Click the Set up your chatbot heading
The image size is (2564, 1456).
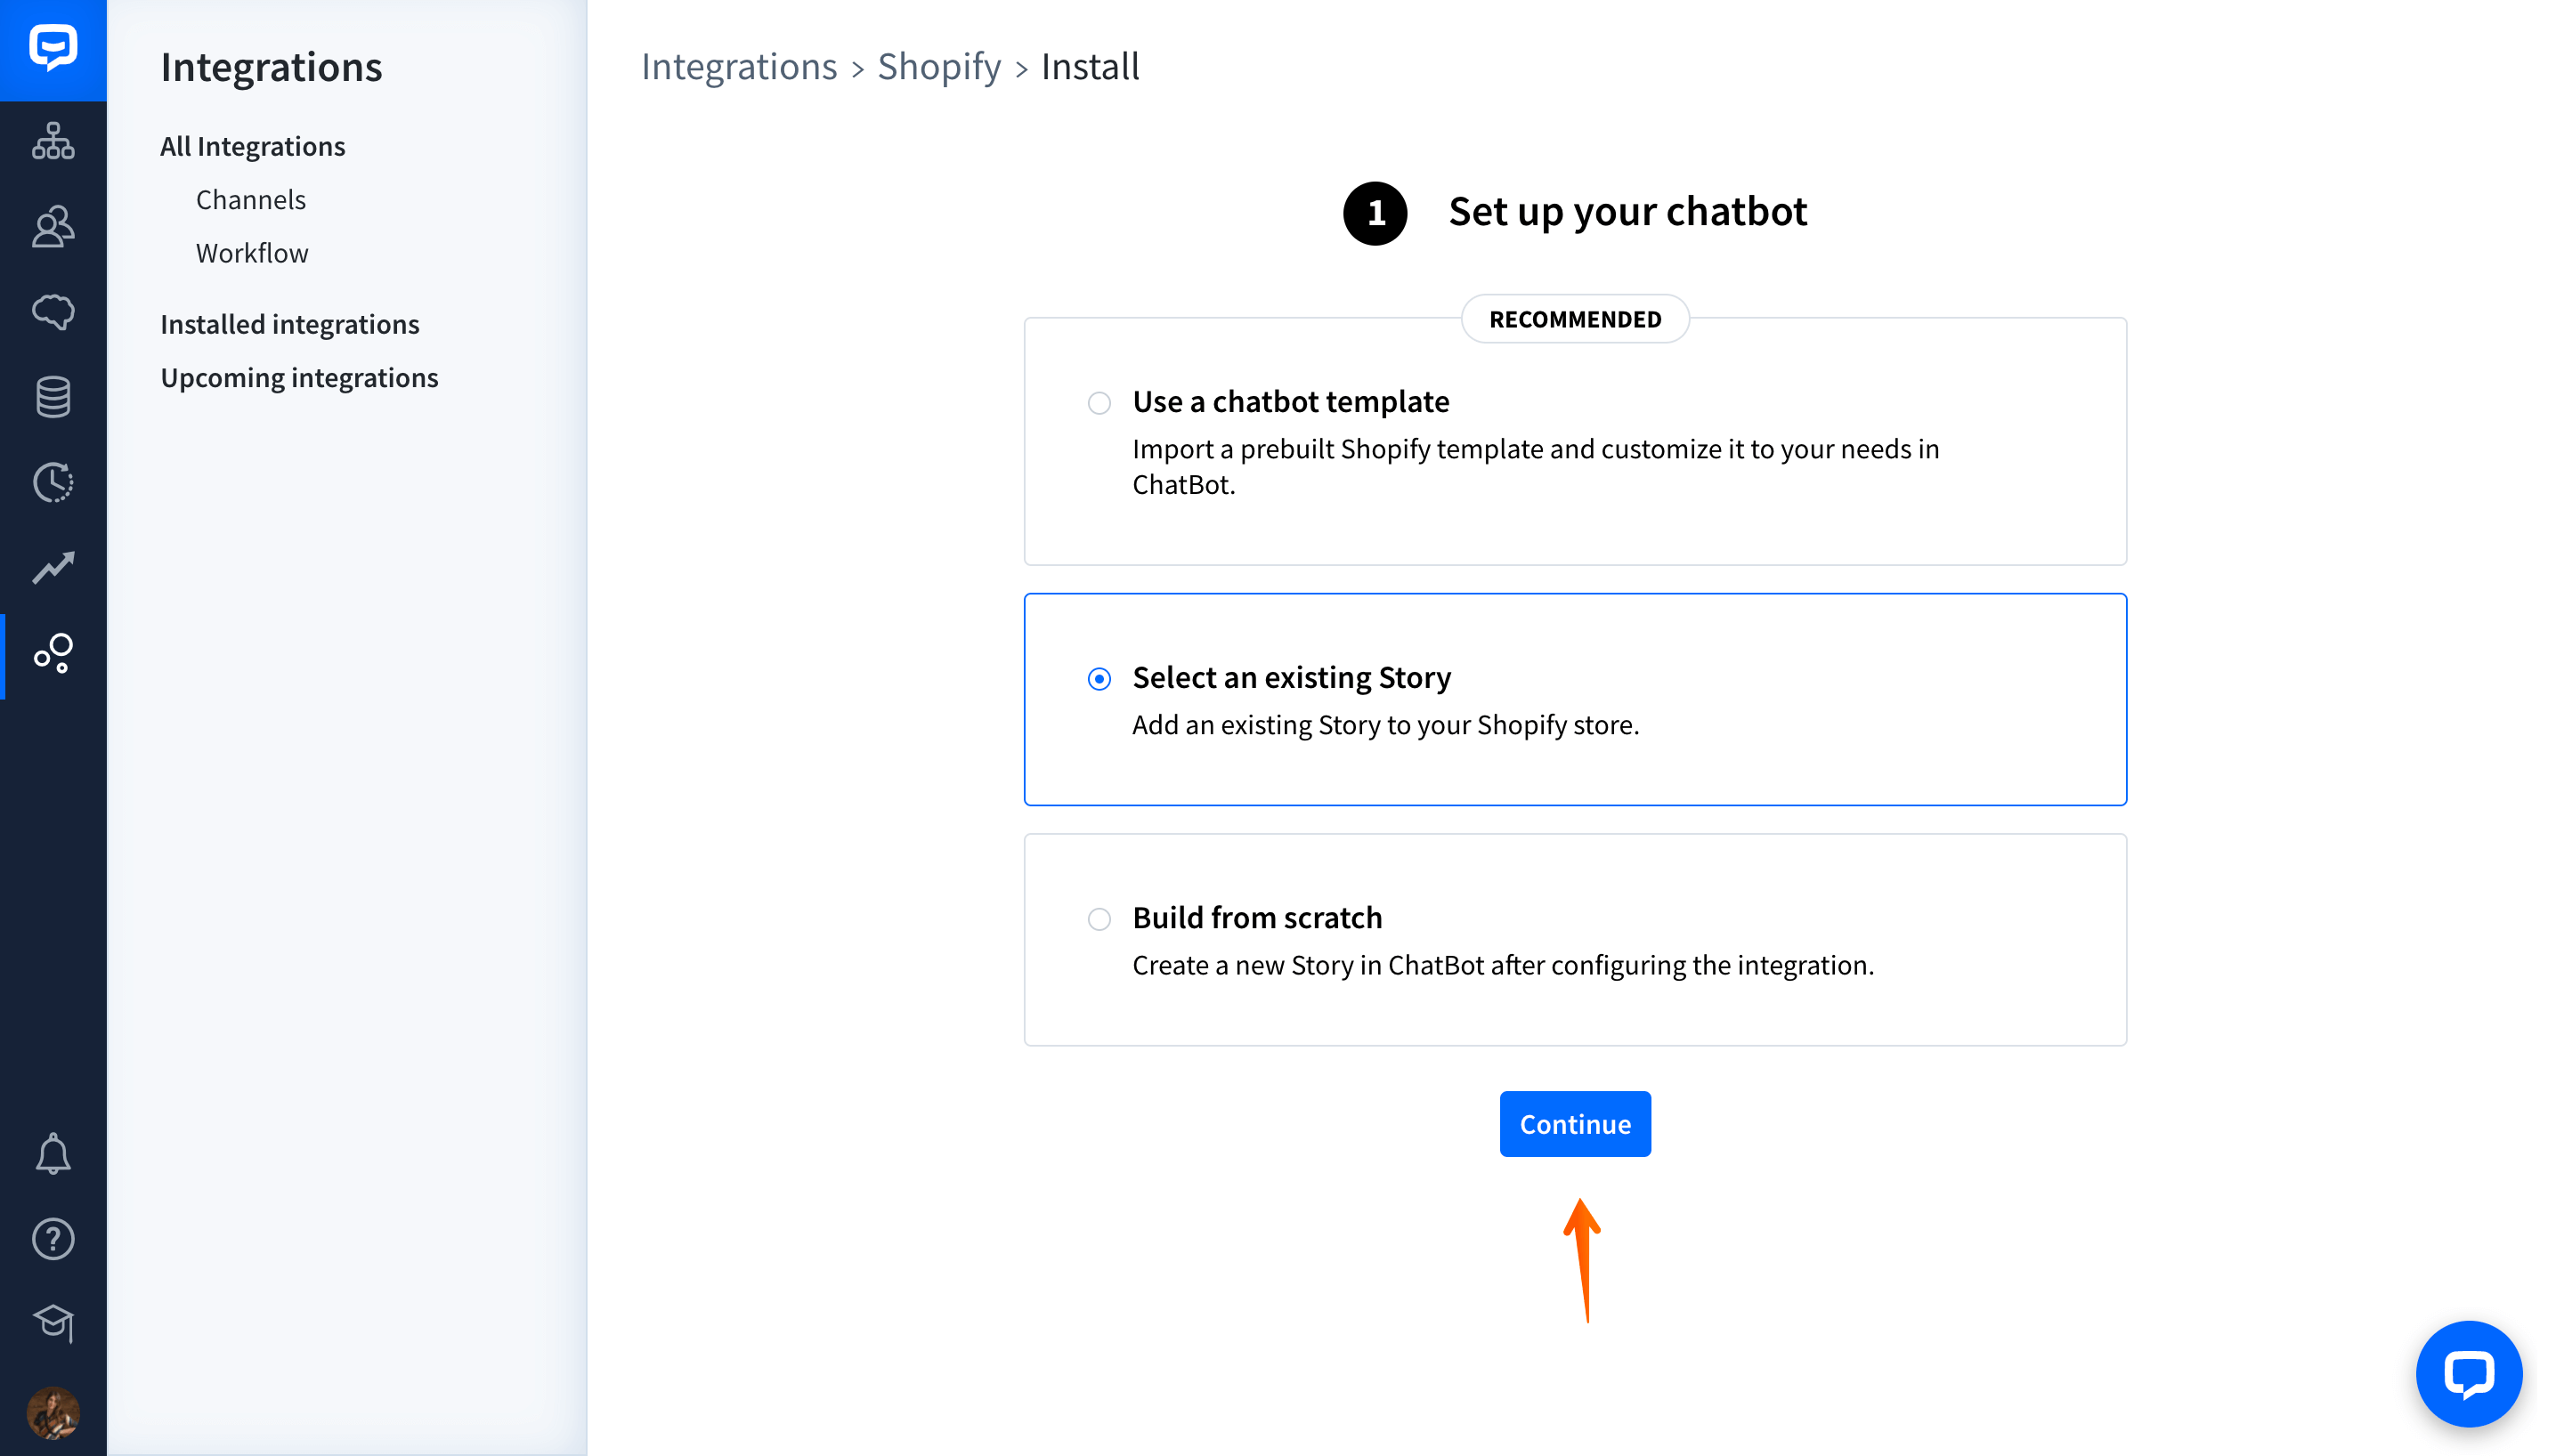pyautogui.click(x=1627, y=212)
